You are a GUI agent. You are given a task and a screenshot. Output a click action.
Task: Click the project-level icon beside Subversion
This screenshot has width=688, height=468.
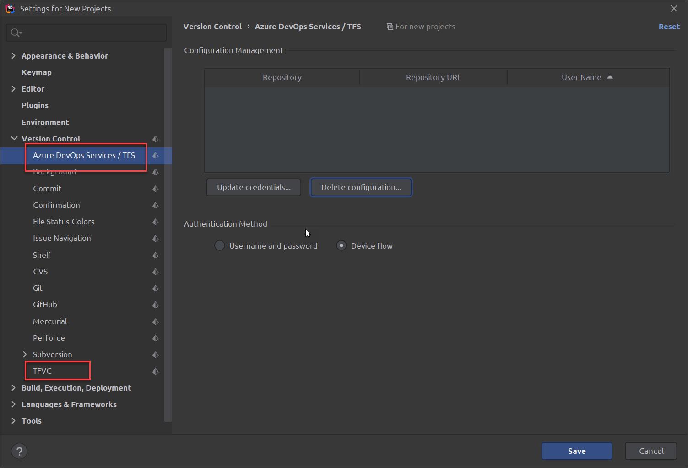[x=156, y=354]
